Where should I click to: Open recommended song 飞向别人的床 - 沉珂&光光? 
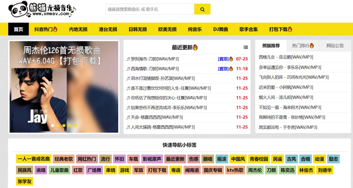[294, 77]
